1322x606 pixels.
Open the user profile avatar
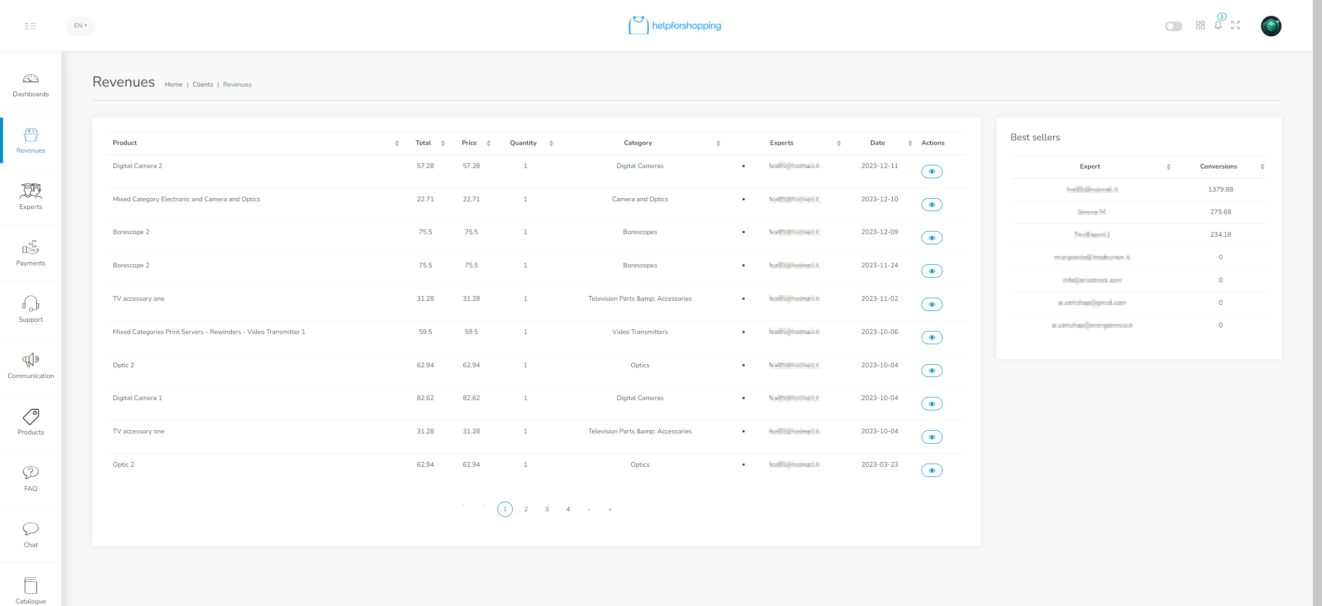(1270, 26)
